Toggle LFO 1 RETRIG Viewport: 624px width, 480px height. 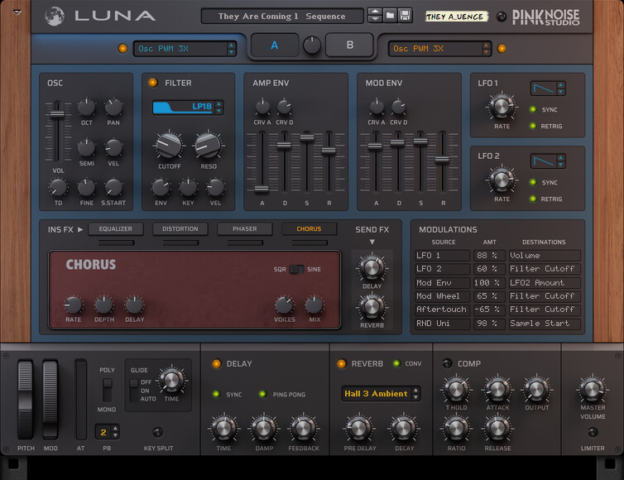click(533, 126)
